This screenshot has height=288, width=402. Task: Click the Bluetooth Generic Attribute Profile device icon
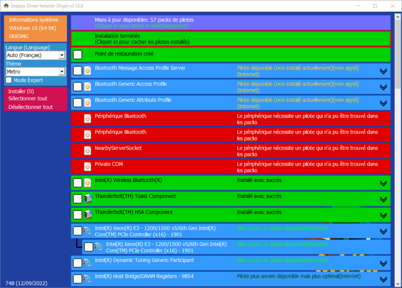(x=88, y=103)
